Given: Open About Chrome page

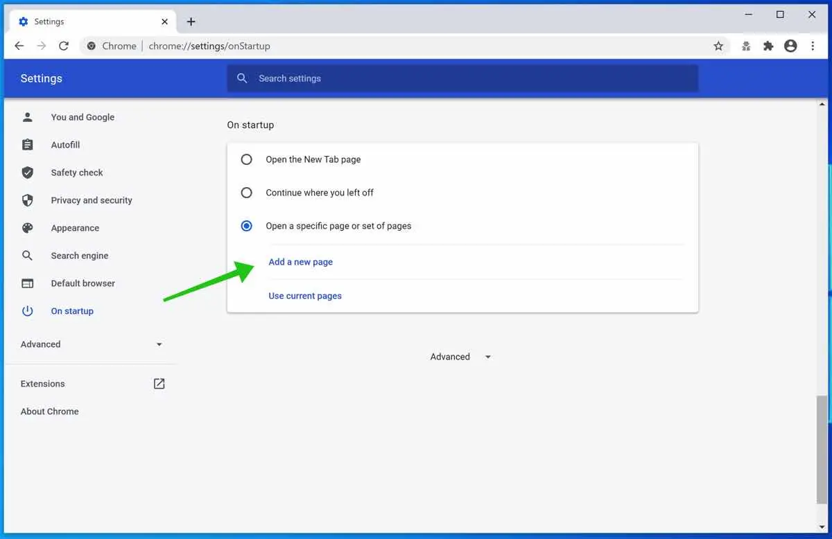Looking at the screenshot, I should coord(49,412).
